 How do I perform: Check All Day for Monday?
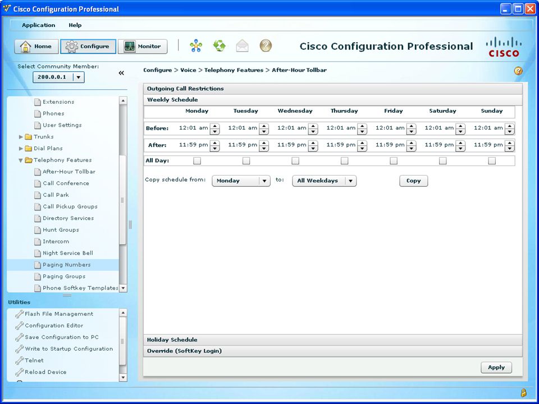[x=197, y=160]
